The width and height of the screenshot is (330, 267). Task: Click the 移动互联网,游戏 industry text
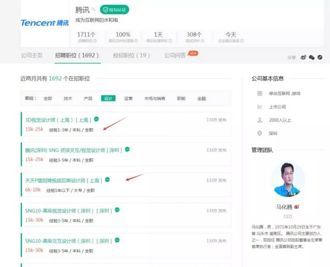pos(285,93)
